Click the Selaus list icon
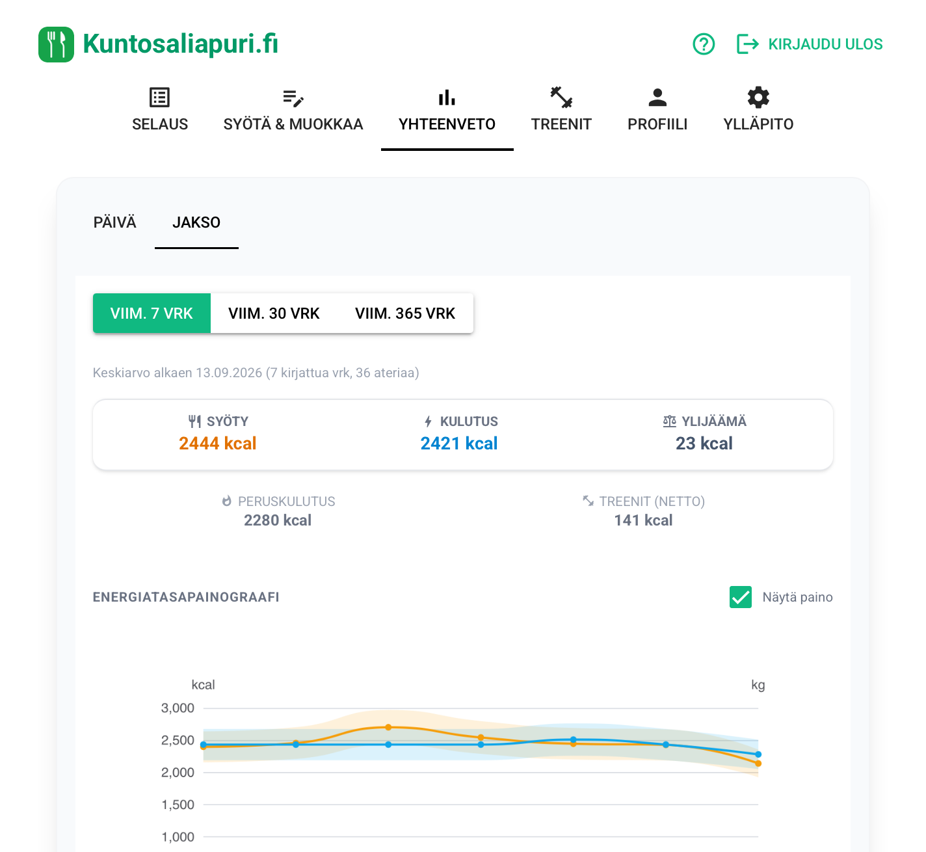This screenshot has width=926, height=852. coord(159,98)
